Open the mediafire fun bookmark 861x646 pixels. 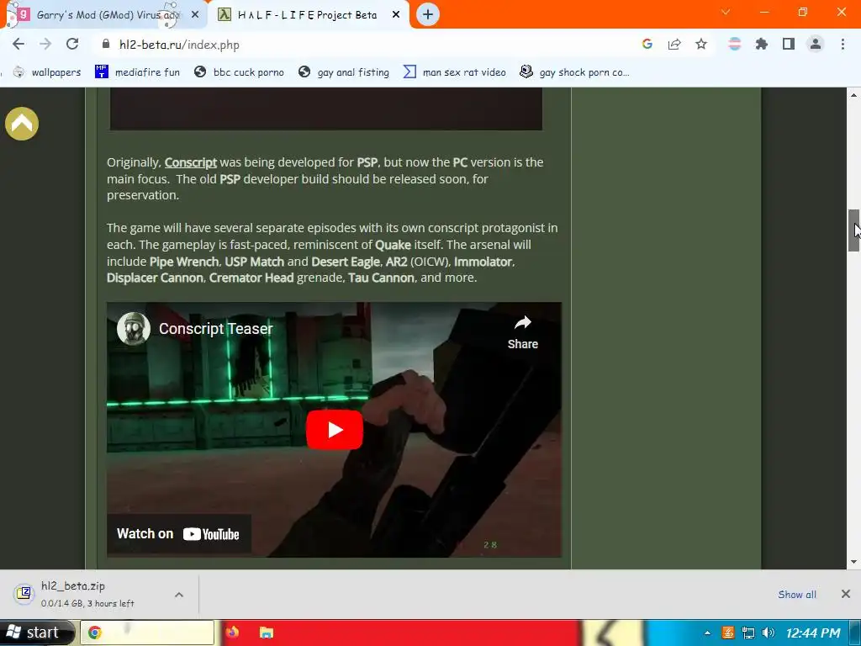[137, 72]
